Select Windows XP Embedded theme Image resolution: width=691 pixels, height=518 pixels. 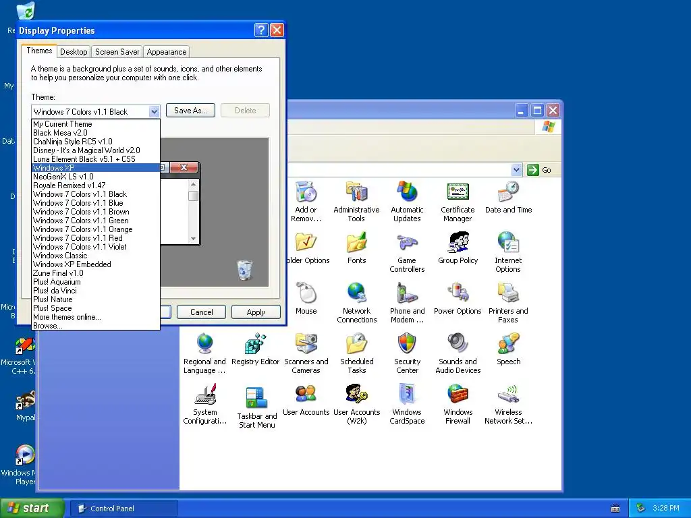pos(96,264)
